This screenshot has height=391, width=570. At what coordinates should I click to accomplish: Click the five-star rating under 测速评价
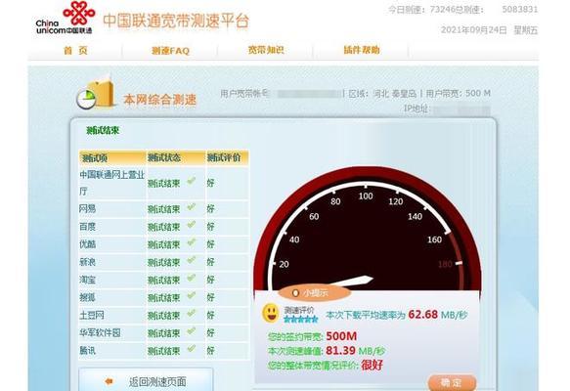pos(300,320)
